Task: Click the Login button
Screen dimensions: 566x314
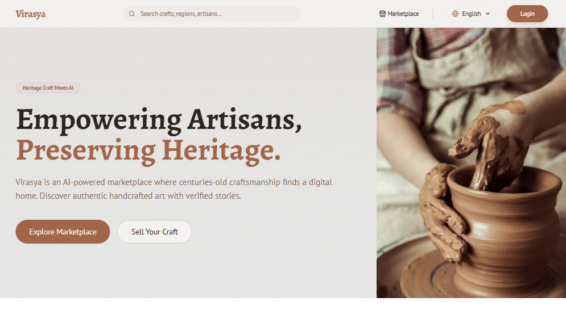Action: [527, 14]
